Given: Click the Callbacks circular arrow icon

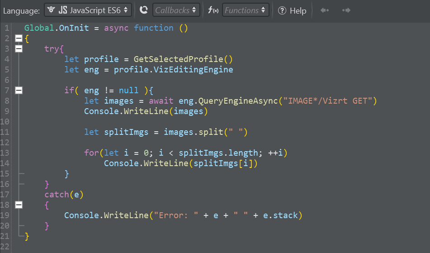Looking at the screenshot, I should 144,10.
